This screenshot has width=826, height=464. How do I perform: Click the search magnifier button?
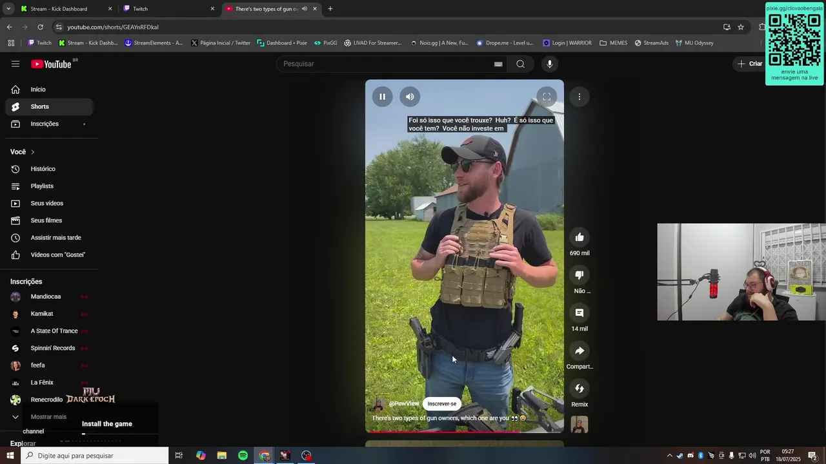point(521,64)
